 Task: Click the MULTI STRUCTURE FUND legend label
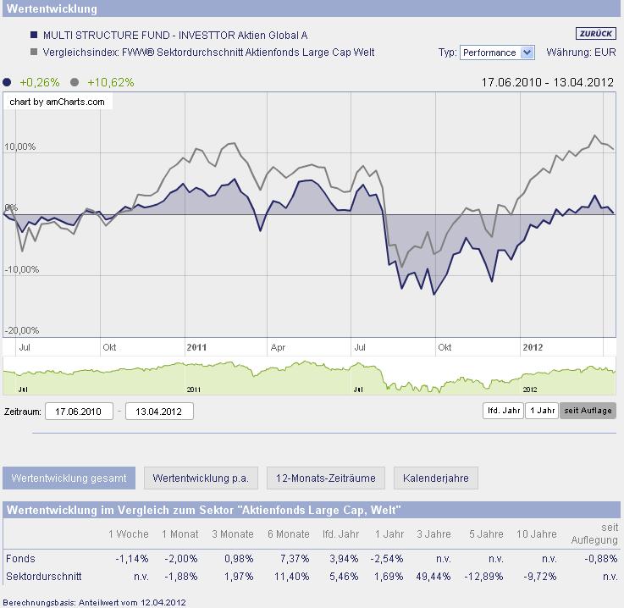(x=175, y=36)
